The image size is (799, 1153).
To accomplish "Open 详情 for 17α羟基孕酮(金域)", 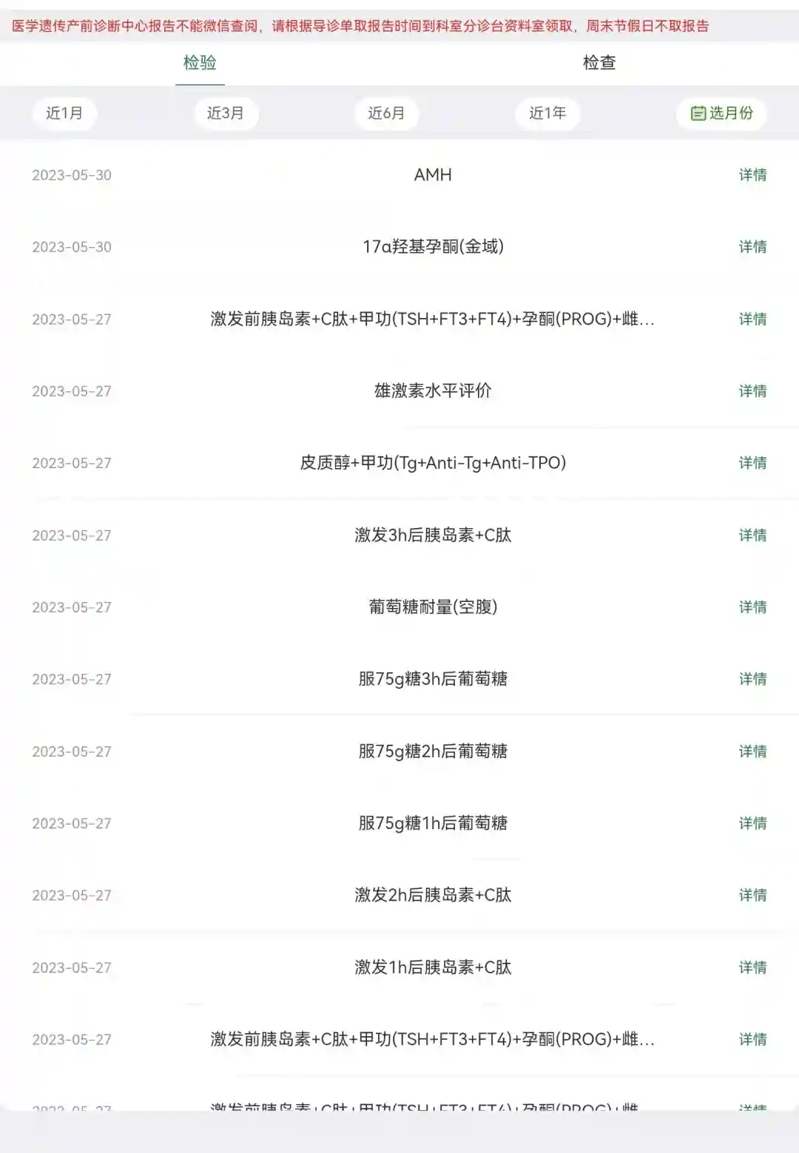I will pyautogui.click(x=752, y=247).
